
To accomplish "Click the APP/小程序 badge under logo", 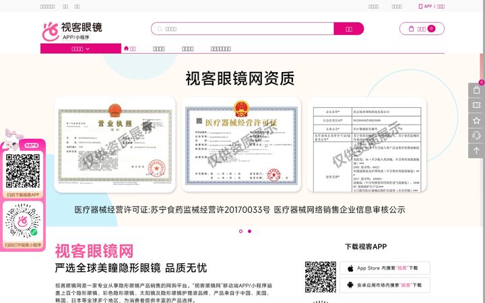I will [x=76, y=38].
